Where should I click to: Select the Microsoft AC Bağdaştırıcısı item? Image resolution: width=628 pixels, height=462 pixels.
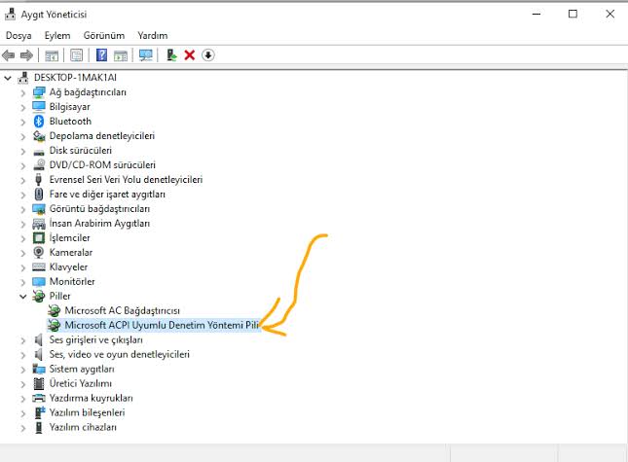[122, 310]
